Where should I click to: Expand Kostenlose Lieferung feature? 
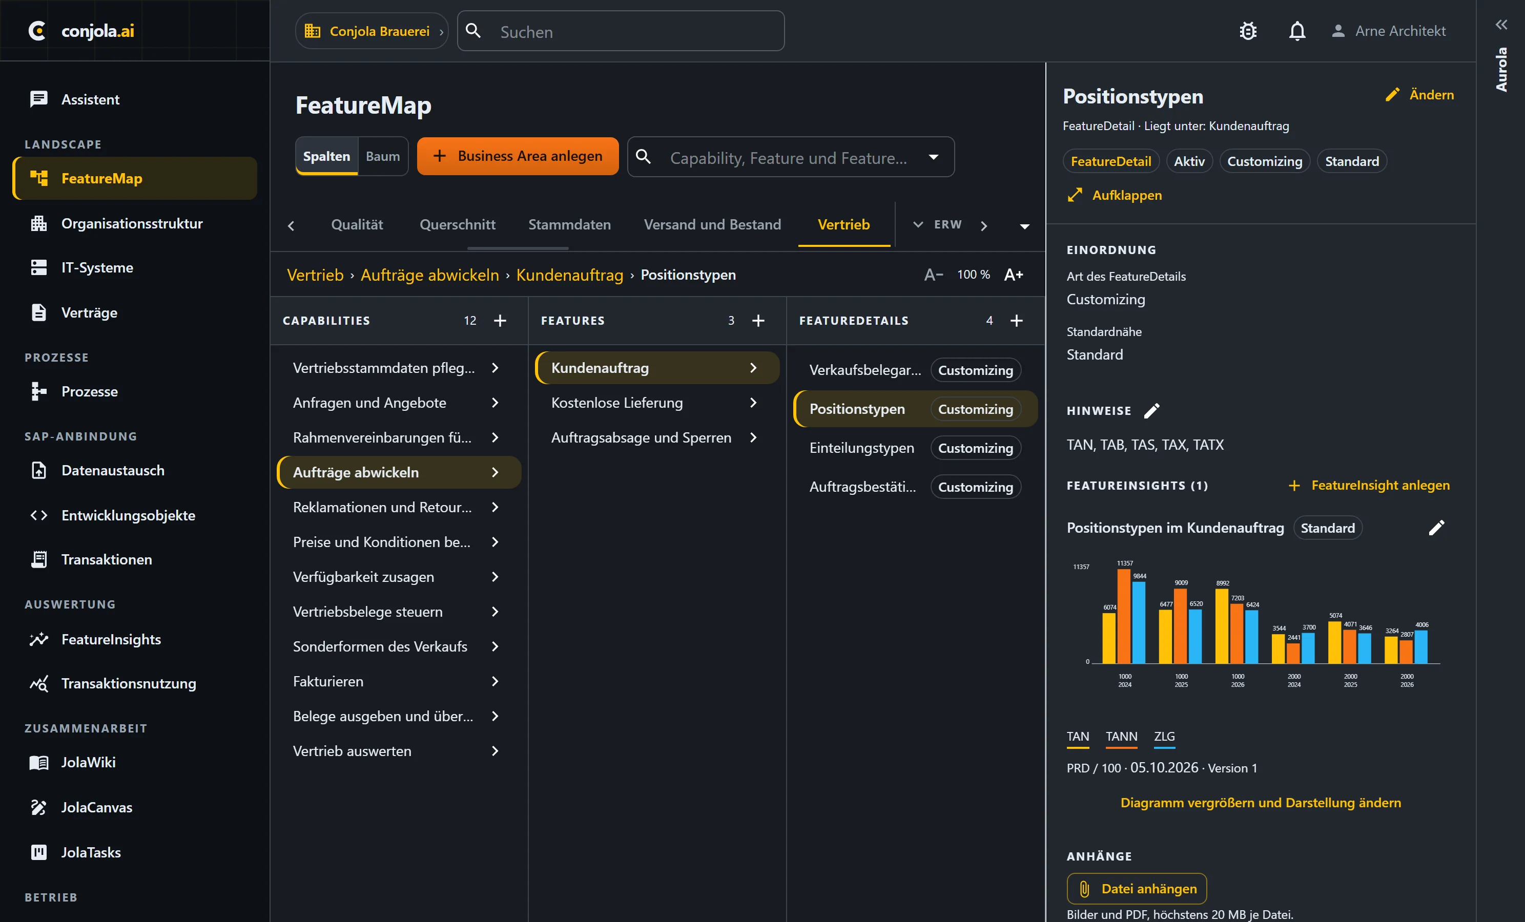tap(657, 403)
